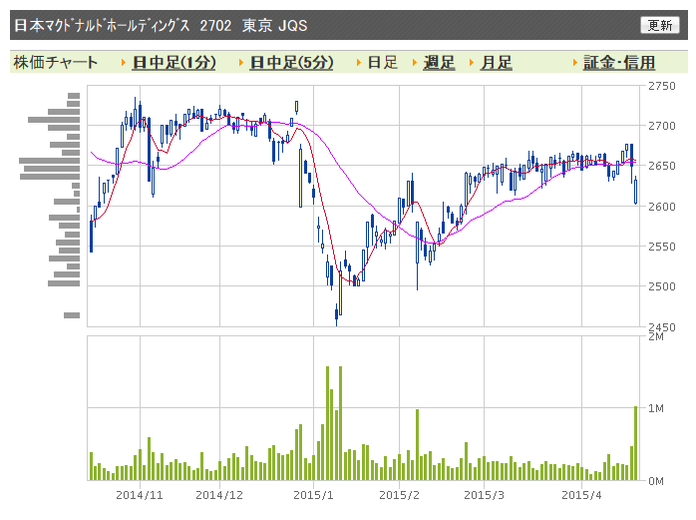Click the 2015/2 date label on axis
696x520 pixels.
pos(399,495)
